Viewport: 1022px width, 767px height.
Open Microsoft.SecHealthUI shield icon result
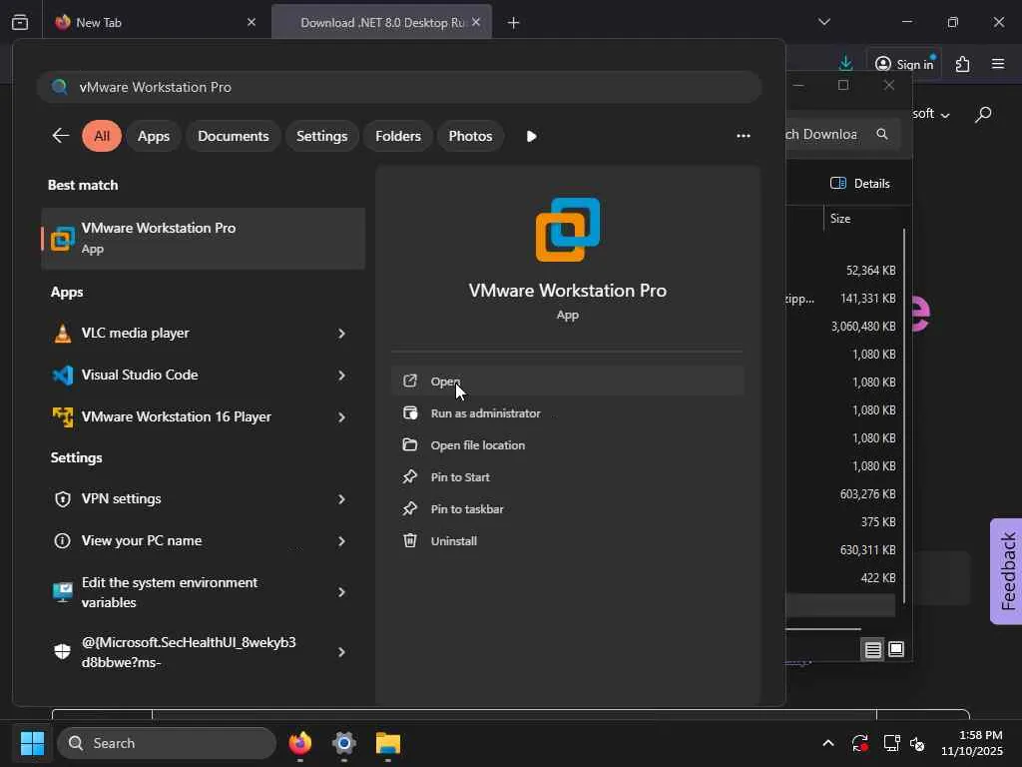click(x=63, y=651)
